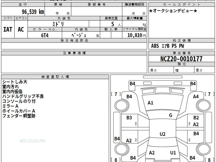Click the chassis number NCZ20-0010177
The image size is (216, 162).
[x=181, y=59]
